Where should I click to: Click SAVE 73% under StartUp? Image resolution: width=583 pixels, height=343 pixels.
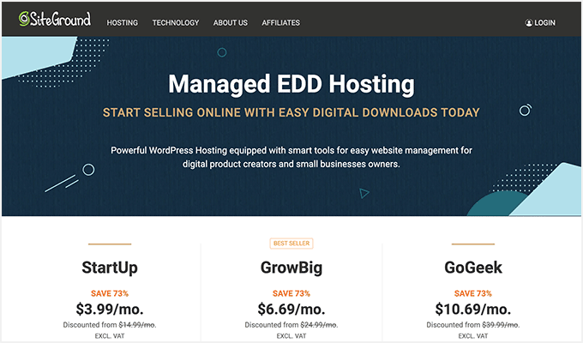pos(110,293)
